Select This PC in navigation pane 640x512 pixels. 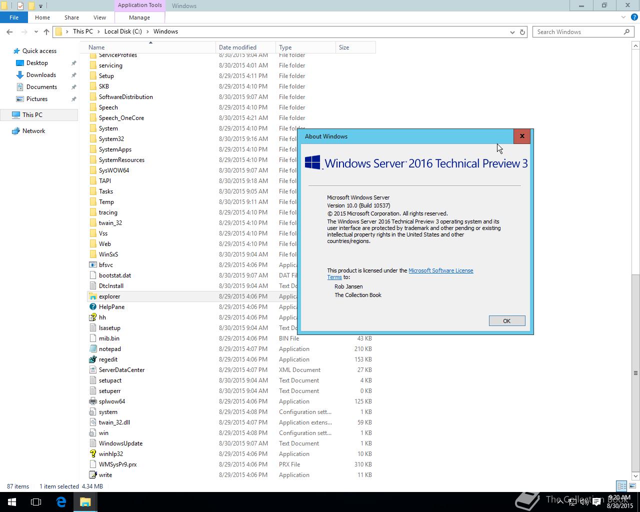click(39, 115)
